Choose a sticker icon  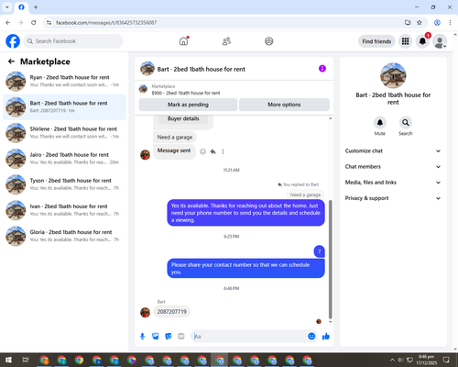point(169,337)
